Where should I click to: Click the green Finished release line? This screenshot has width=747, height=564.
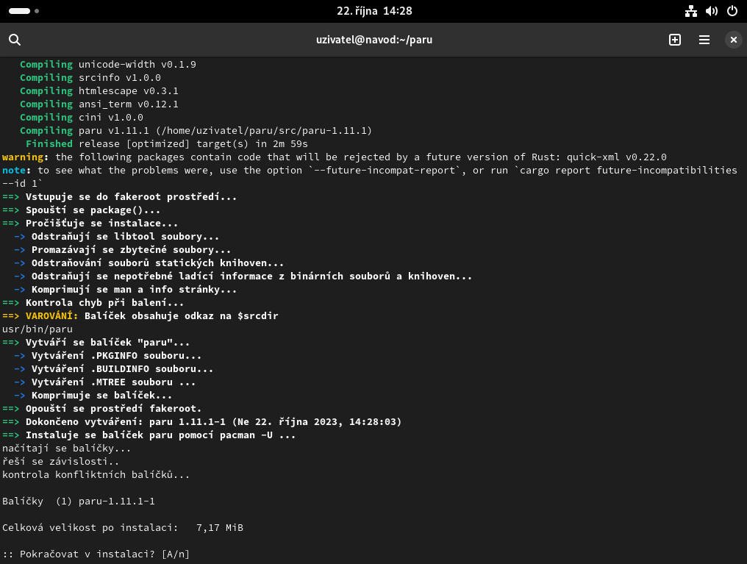pos(166,143)
